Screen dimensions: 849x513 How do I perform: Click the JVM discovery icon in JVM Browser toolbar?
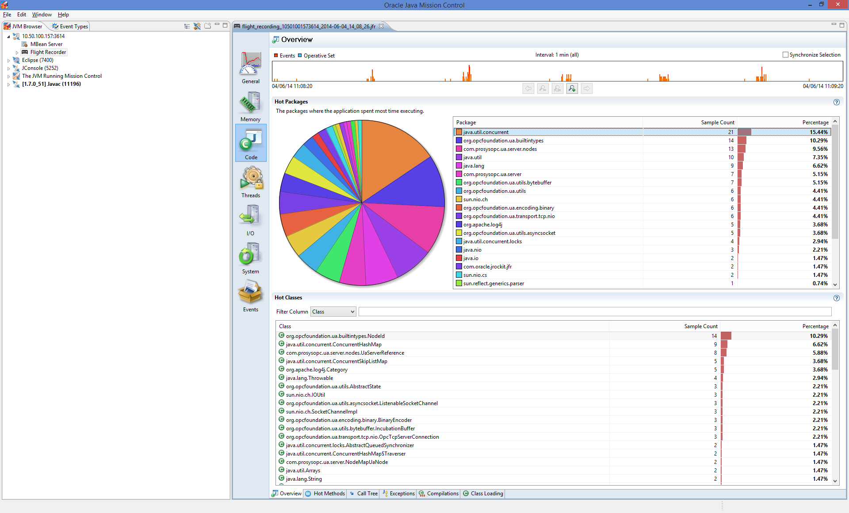(197, 26)
